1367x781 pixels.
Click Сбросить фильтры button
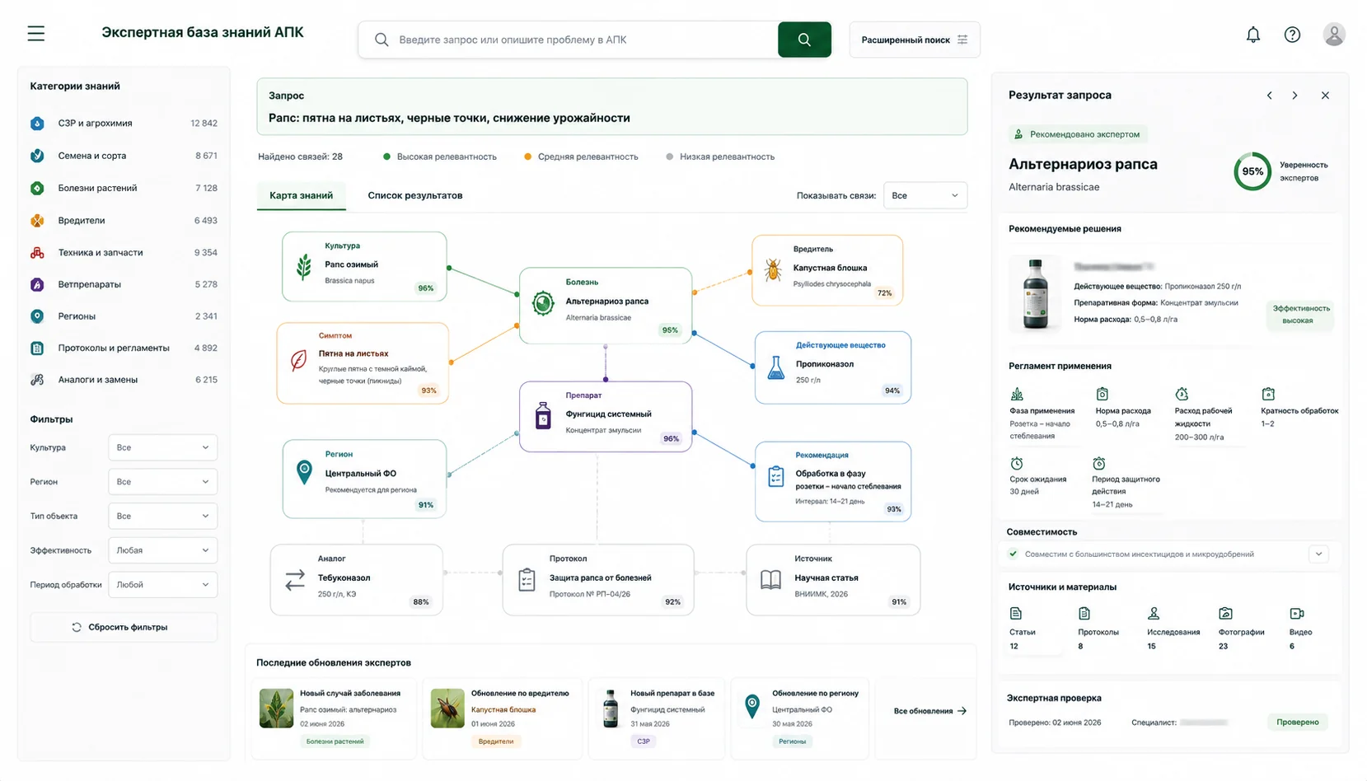click(124, 627)
